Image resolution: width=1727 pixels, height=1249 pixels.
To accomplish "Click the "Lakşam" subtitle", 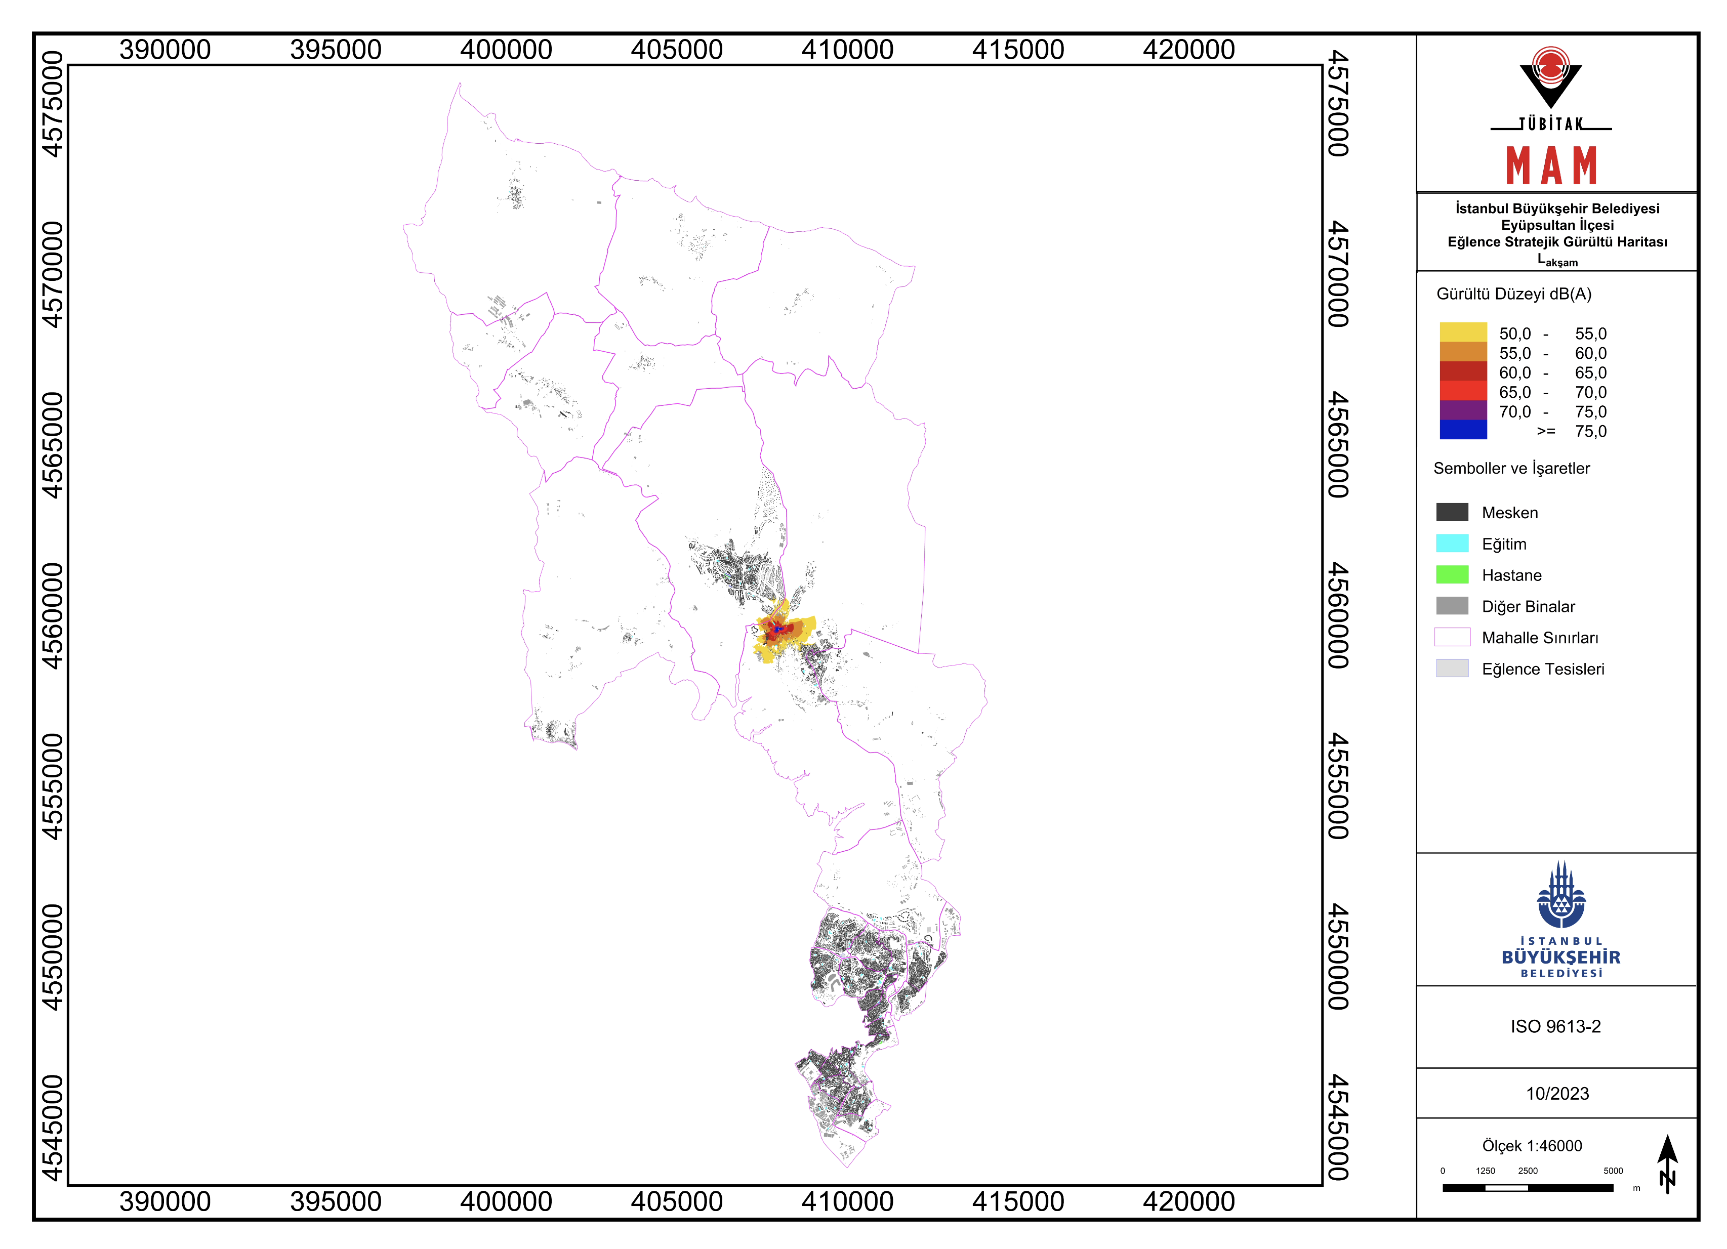I will (1557, 260).
